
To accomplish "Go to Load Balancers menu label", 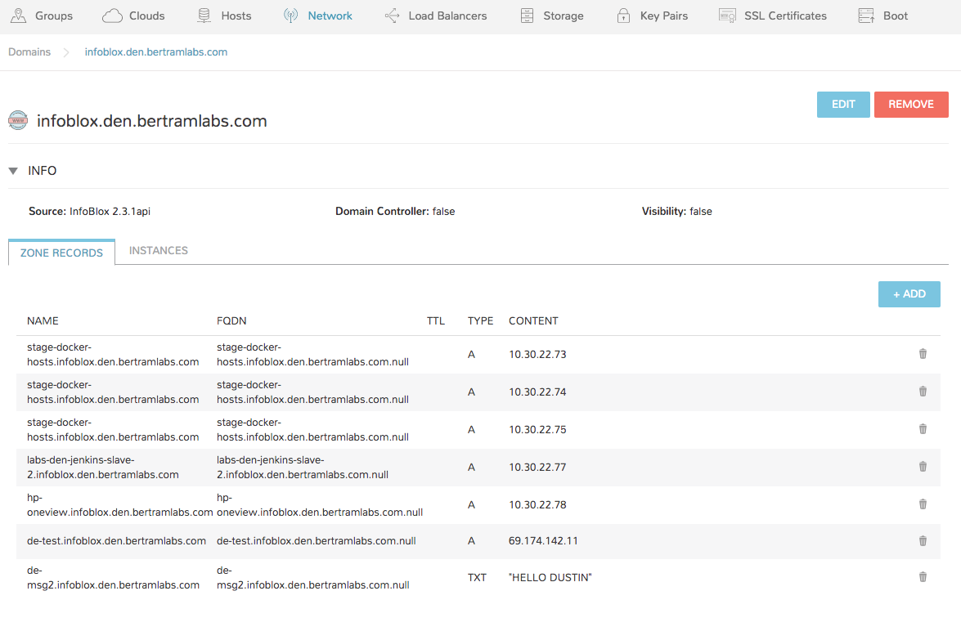I will (448, 16).
